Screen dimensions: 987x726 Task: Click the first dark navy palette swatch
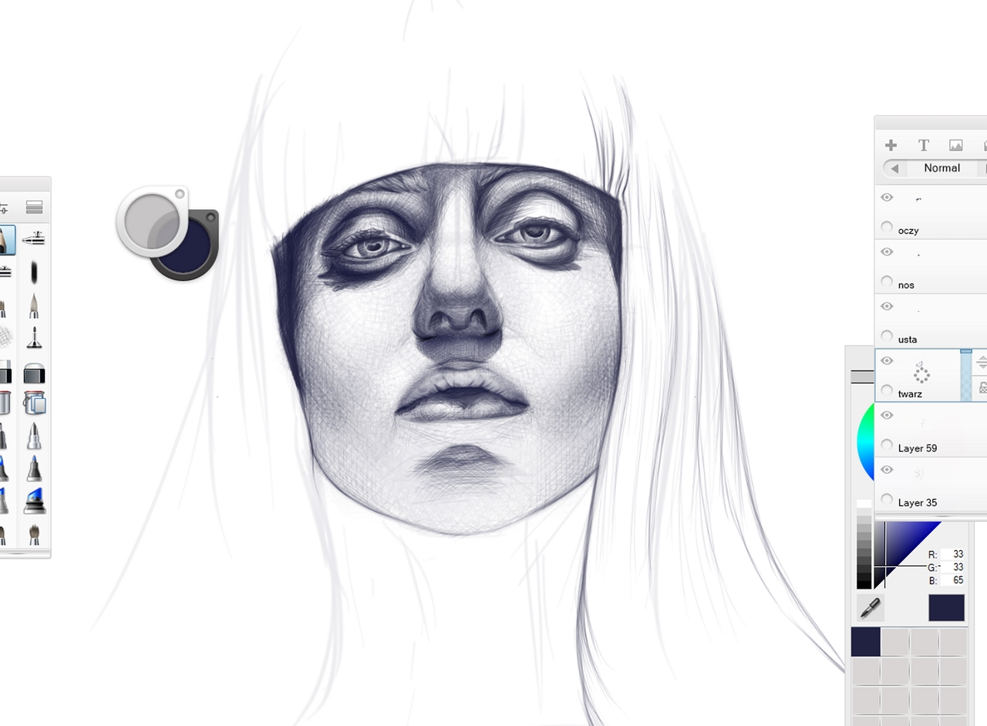(866, 642)
